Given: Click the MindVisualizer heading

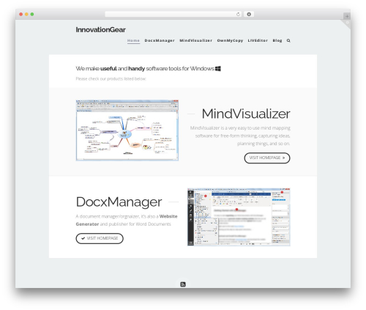Looking at the screenshot, I should 246,114.
